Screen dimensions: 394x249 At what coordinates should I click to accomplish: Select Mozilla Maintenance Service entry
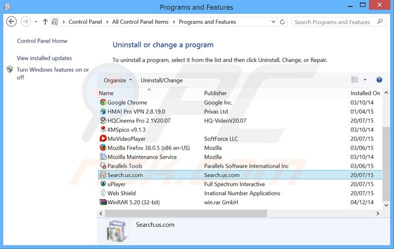pos(142,157)
